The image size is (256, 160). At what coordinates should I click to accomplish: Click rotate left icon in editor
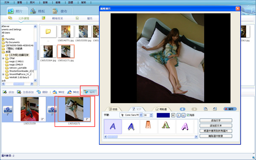pos(206,109)
